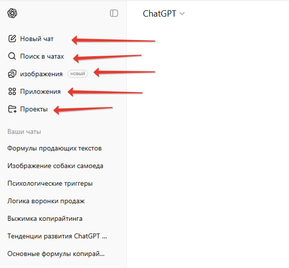Click the новый badge next to изображения

[x=78, y=74]
